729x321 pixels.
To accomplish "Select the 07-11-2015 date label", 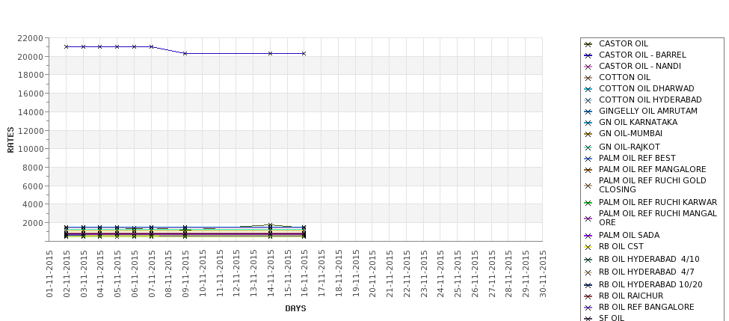I will click(152, 274).
